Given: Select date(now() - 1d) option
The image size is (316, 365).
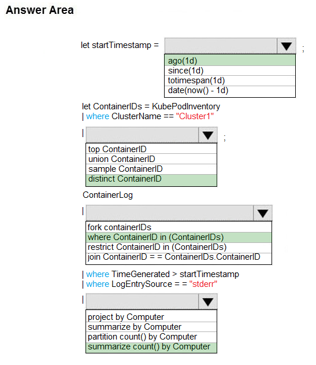Looking at the screenshot, I should click(x=230, y=91).
